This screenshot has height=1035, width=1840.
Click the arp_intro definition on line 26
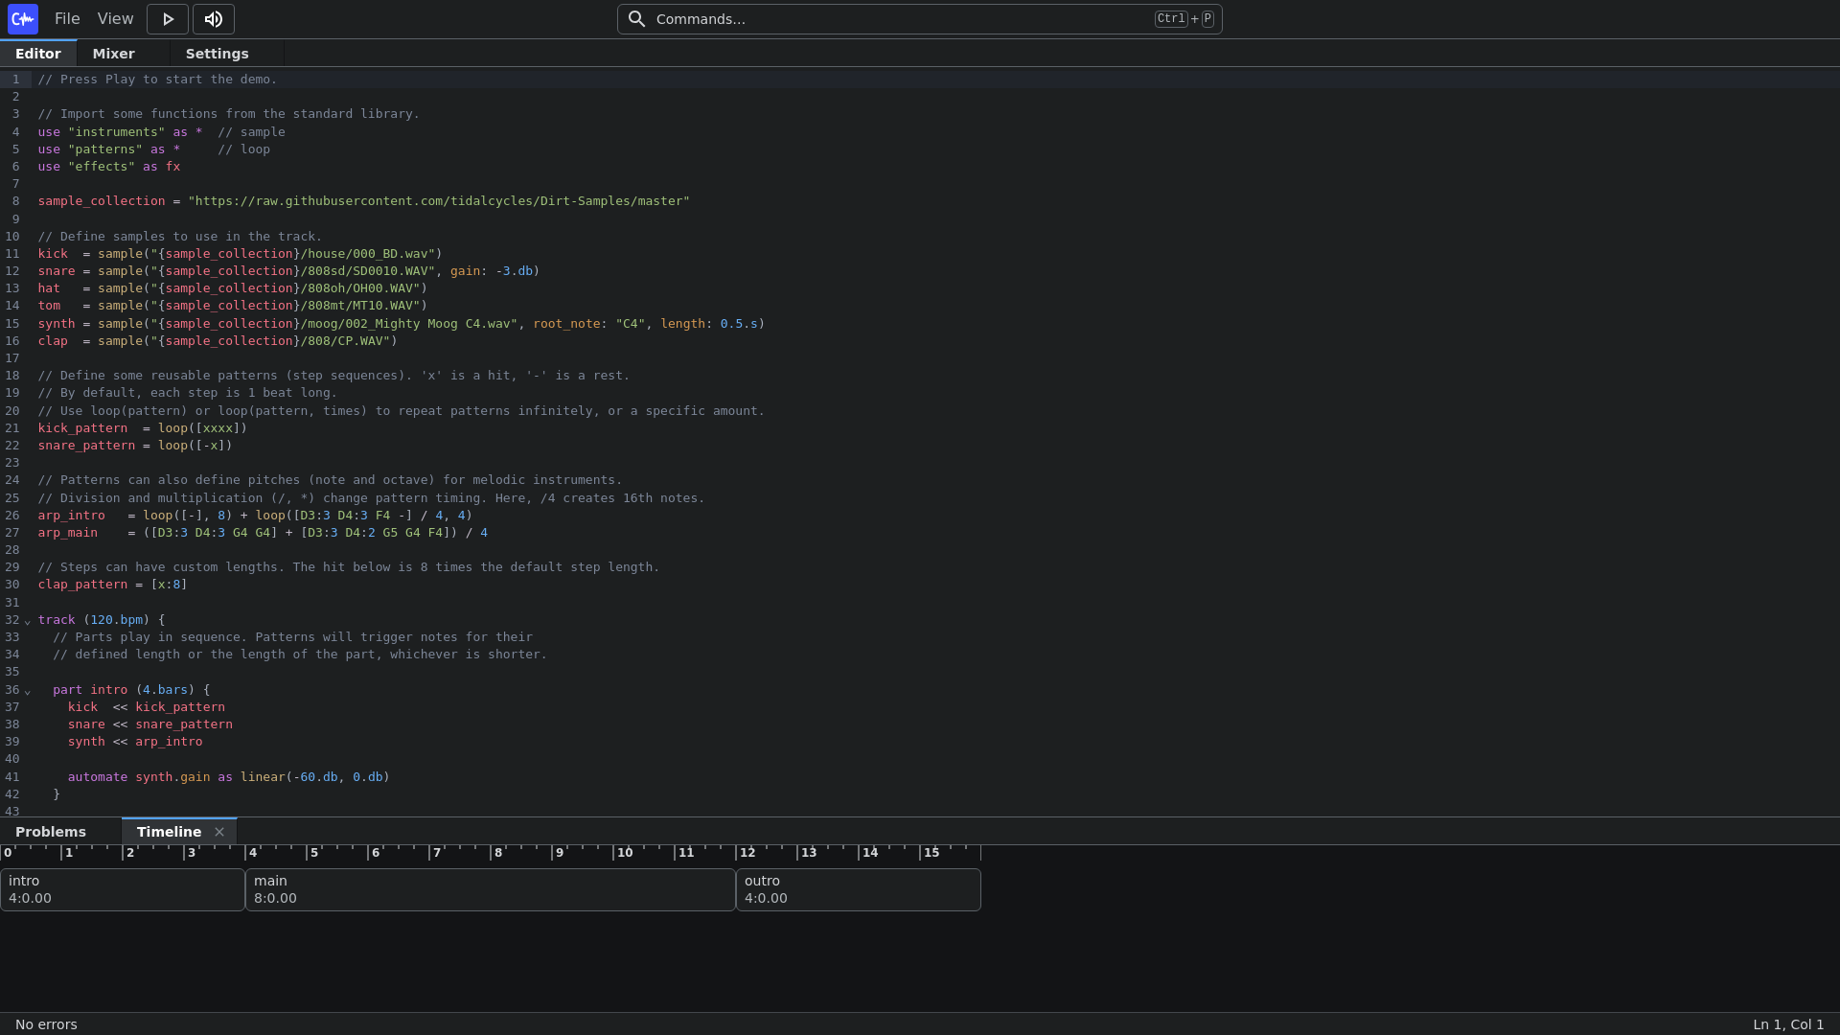pos(255,516)
